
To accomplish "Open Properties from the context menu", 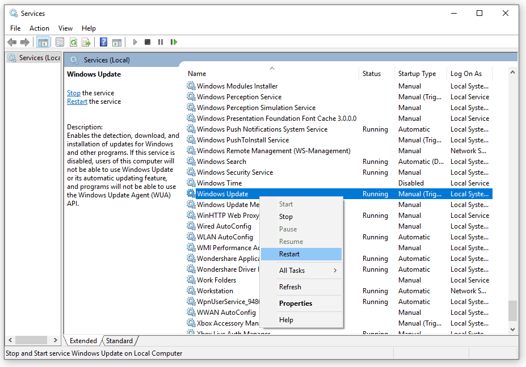I will pyautogui.click(x=301, y=303).
